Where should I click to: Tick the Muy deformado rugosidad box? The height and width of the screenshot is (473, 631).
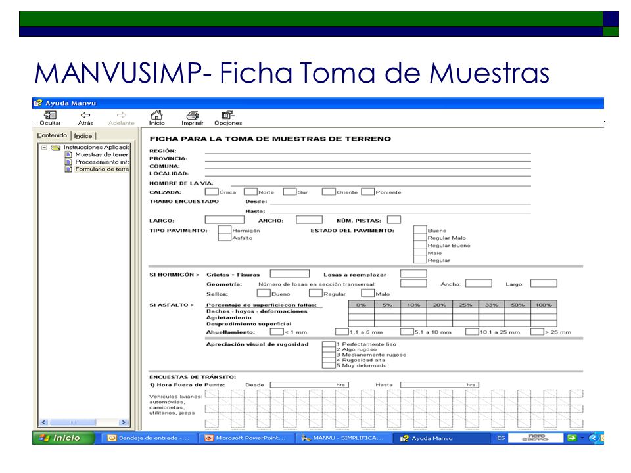coord(329,365)
